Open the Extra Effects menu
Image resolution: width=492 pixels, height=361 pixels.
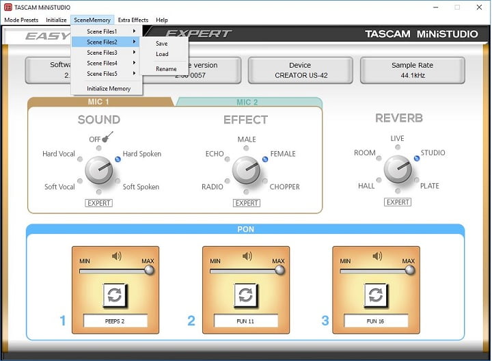pos(133,20)
